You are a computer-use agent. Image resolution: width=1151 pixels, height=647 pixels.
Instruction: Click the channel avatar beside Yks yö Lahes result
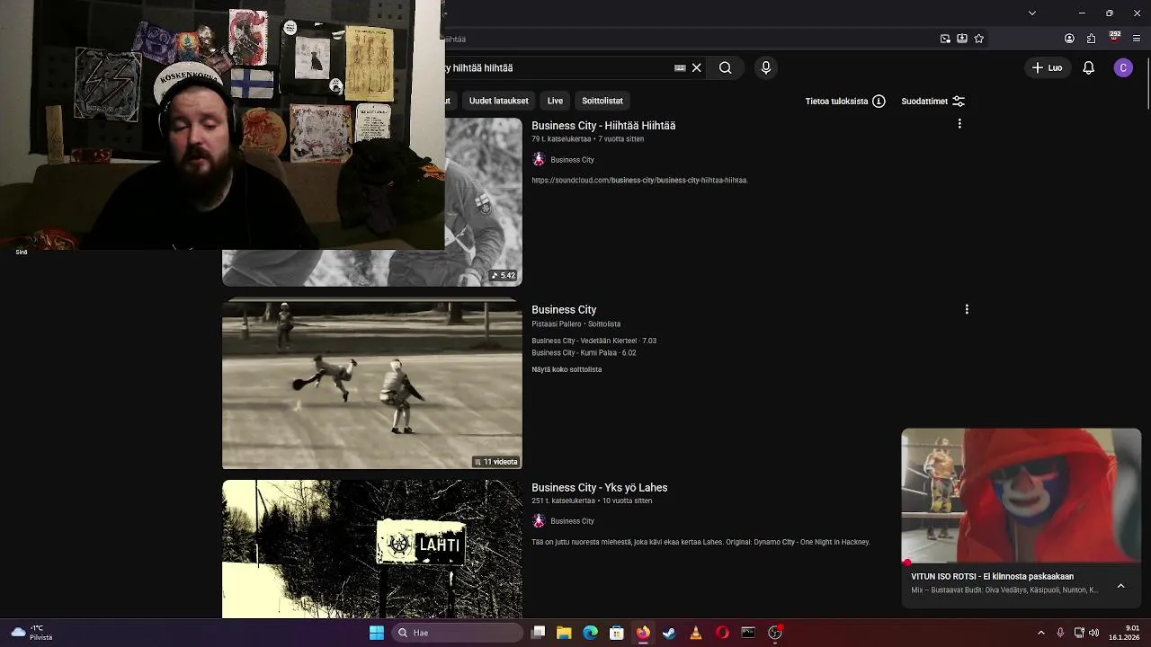point(539,521)
